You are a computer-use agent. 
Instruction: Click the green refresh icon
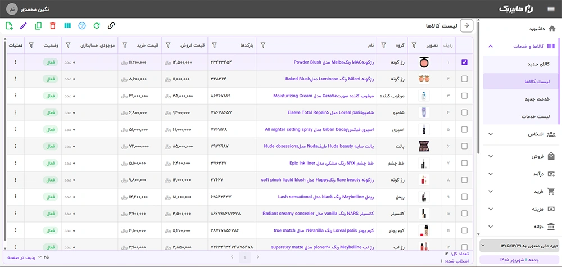tap(97, 26)
